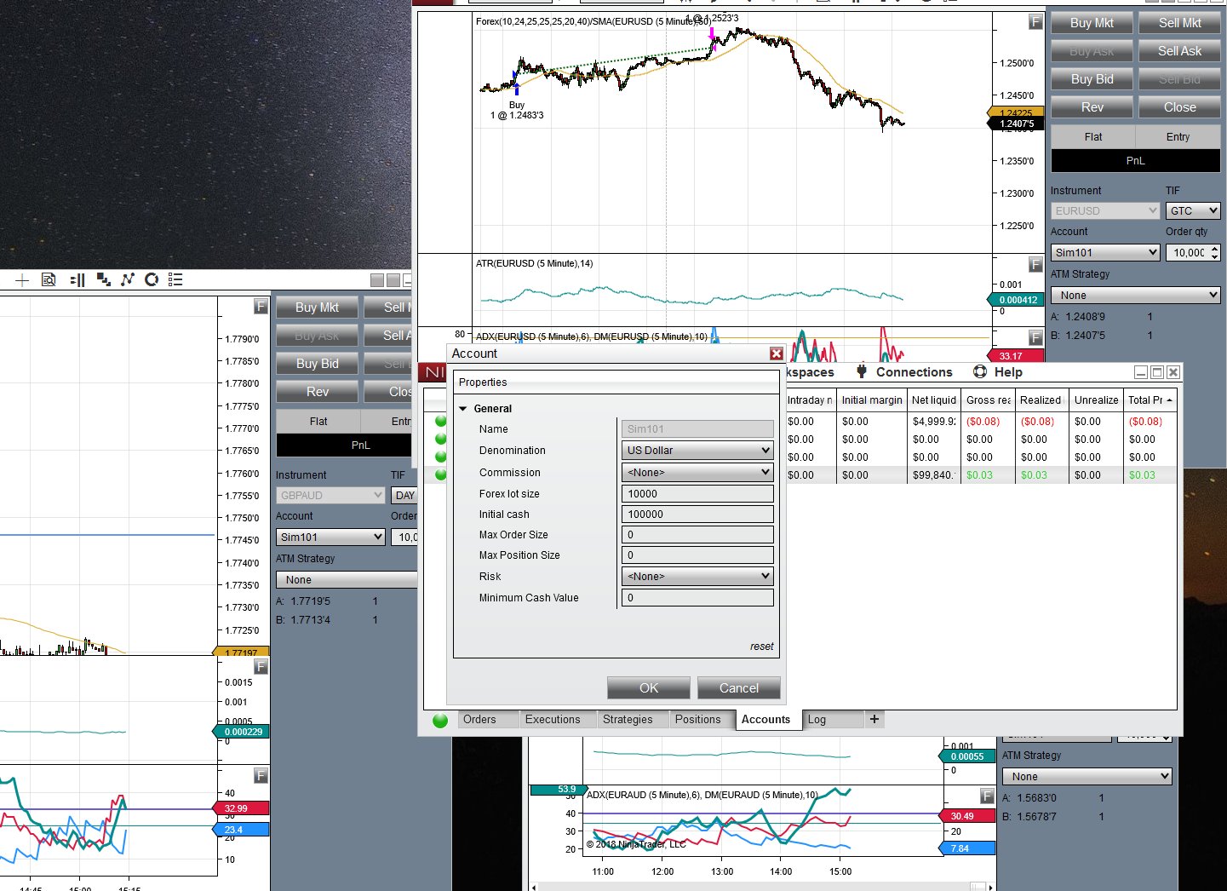Click the F button on EURUSD ATR panel

tap(1035, 265)
